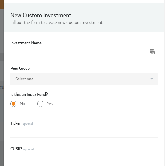165x166 pixels.
Task: Click the password manager icon in Investment Name
Action: (152, 51)
